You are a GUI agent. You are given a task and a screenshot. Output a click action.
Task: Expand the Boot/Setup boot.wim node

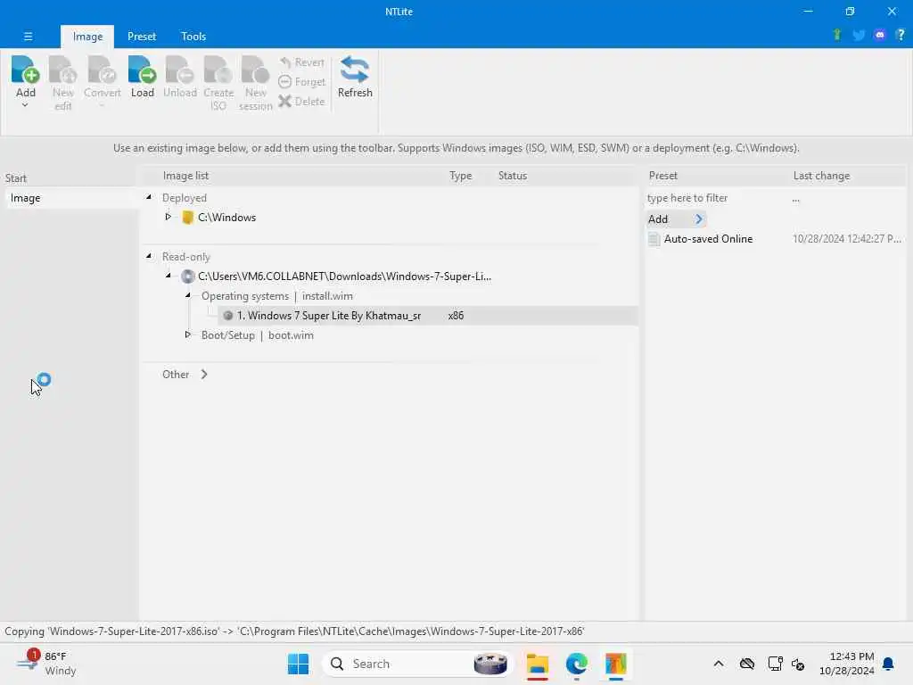click(x=188, y=334)
